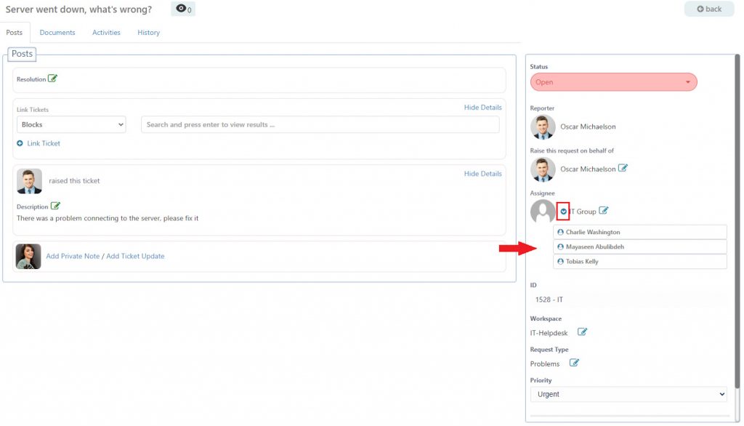The height and width of the screenshot is (426, 744).
Task: Open the Activities tab
Action: [106, 32]
